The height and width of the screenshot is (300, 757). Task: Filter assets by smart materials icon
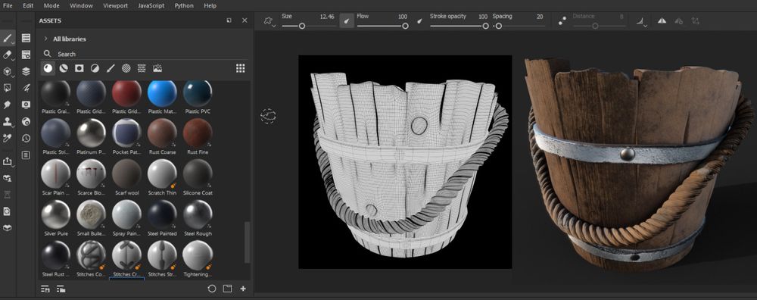tap(64, 68)
